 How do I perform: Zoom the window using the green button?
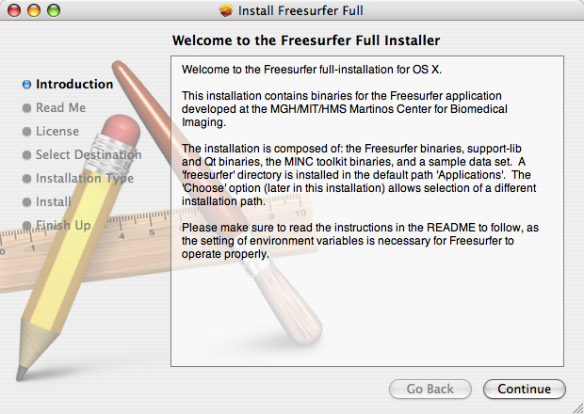53,11
